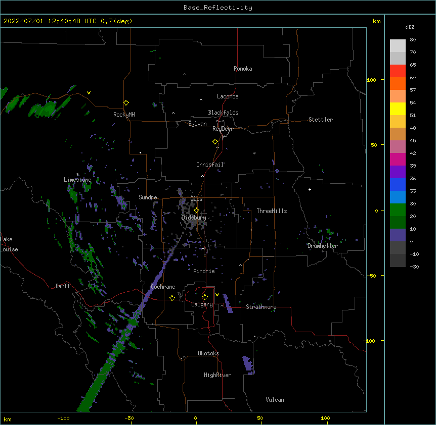Click the Lake Louise label

coord(9,244)
